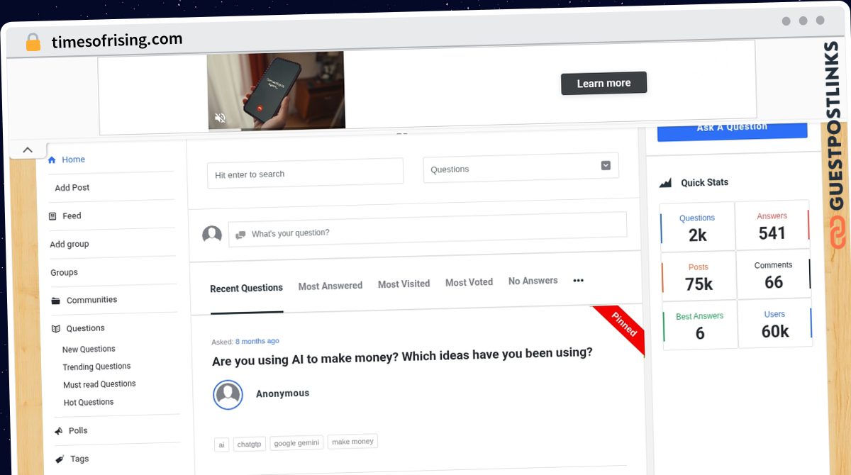Click the timesofrising.com address text
The height and width of the screenshot is (475, 851).
(x=117, y=41)
